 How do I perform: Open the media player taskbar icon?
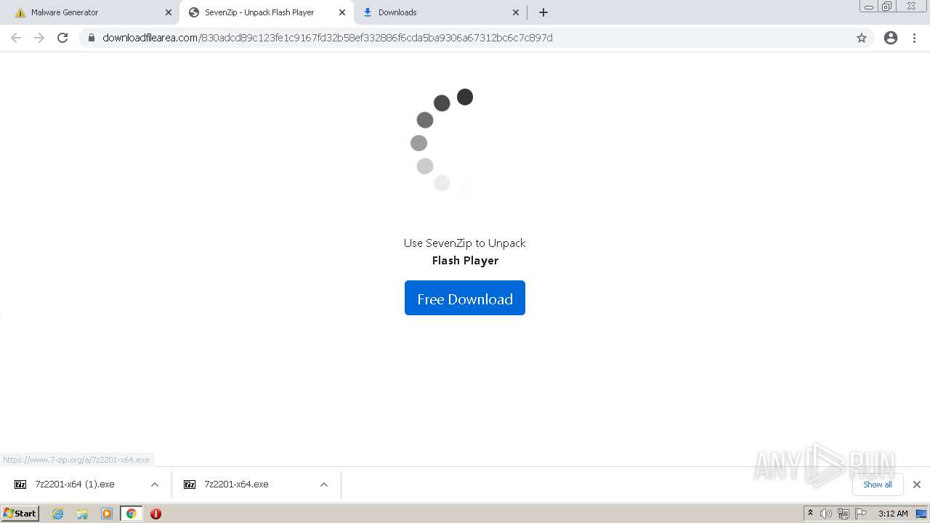tap(107, 514)
